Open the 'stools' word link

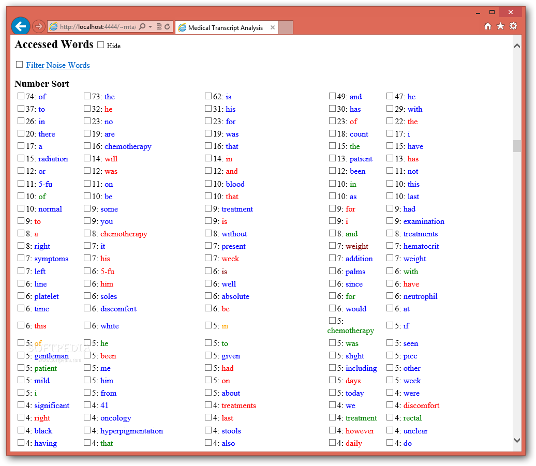tap(231, 431)
